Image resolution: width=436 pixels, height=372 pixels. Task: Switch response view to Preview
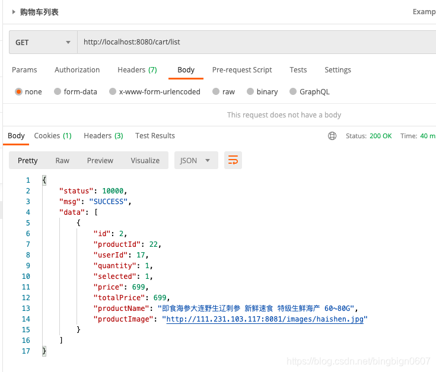point(100,160)
